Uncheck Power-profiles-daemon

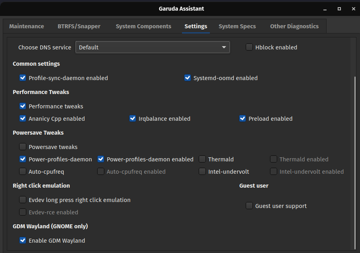23,159
